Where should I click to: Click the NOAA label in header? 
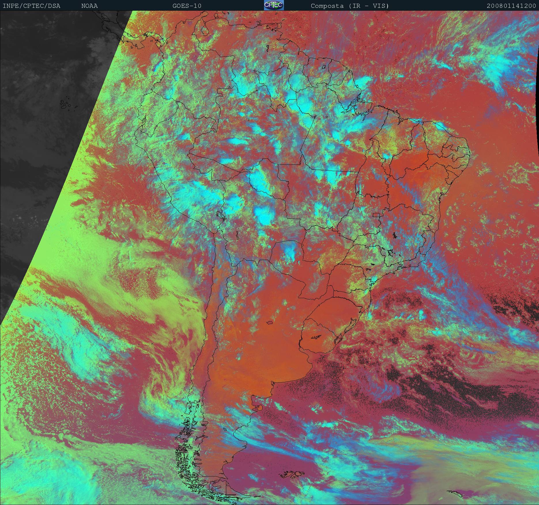click(89, 6)
